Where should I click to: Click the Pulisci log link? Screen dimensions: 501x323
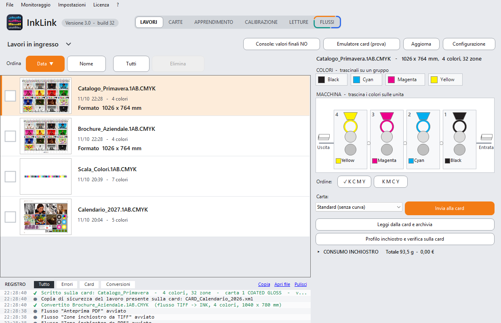point(301,284)
